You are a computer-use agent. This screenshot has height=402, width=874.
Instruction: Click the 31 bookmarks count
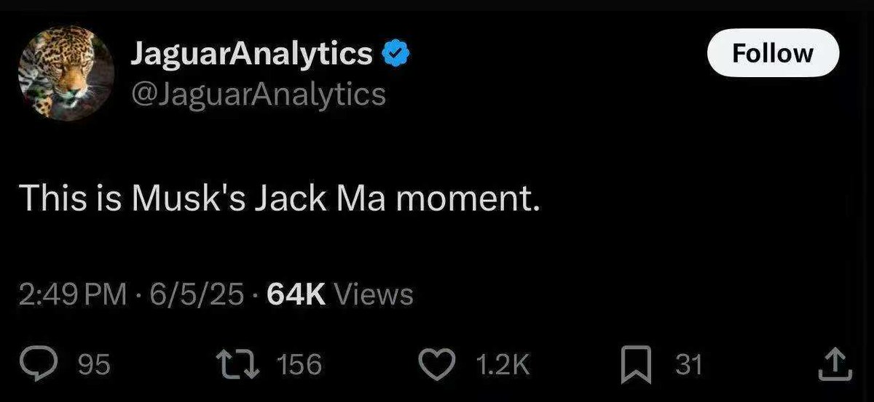(688, 364)
